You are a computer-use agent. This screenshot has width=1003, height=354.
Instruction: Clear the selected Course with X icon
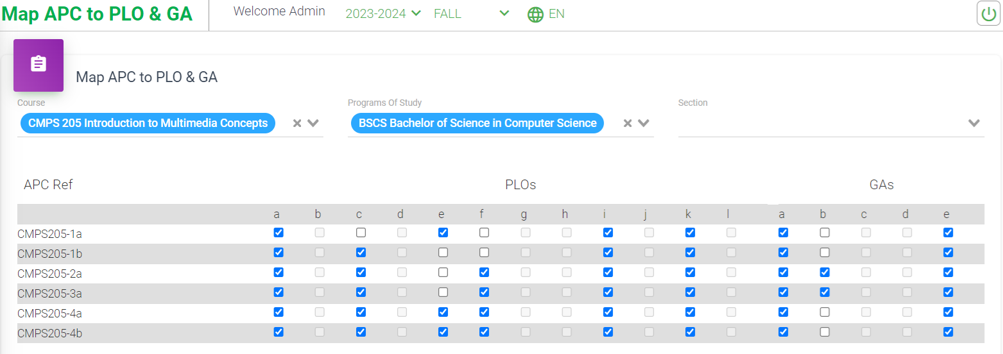[x=297, y=123]
